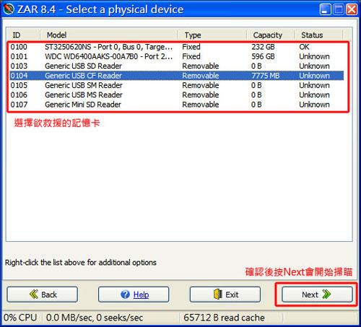The height and width of the screenshot is (327, 361).
Task: Click the Exit button label
Action: tap(232, 295)
